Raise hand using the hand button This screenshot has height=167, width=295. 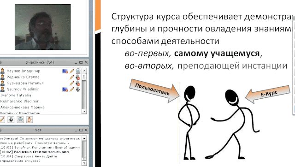tap(29, 119)
